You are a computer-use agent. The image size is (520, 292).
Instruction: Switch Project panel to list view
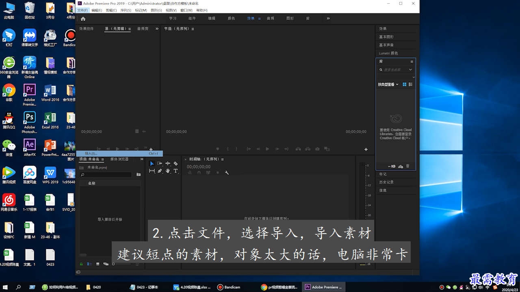pyautogui.click(x=89, y=264)
